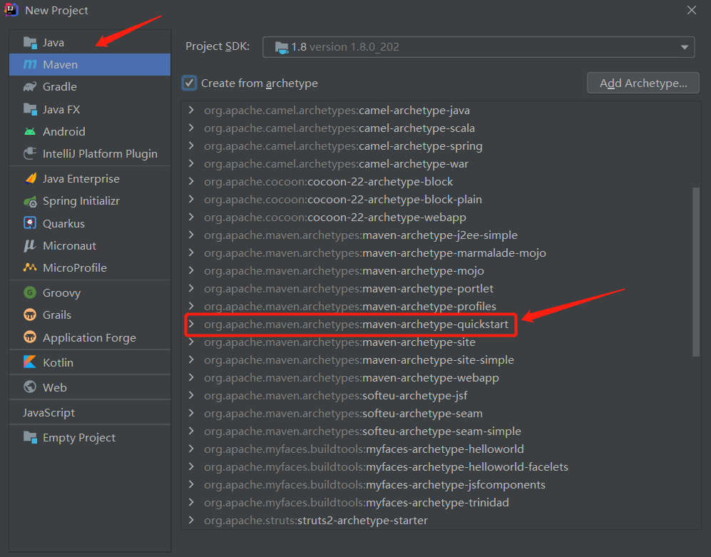Click the Empty Project folder icon
This screenshot has width=711, height=557.
click(30, 437)
